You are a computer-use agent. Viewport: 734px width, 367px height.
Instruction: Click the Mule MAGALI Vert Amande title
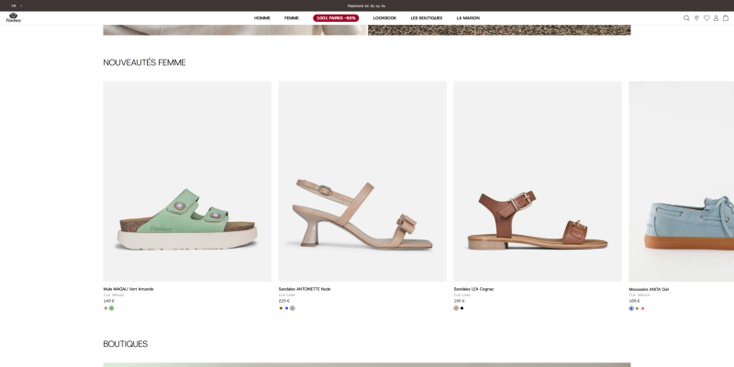point(128,289)
